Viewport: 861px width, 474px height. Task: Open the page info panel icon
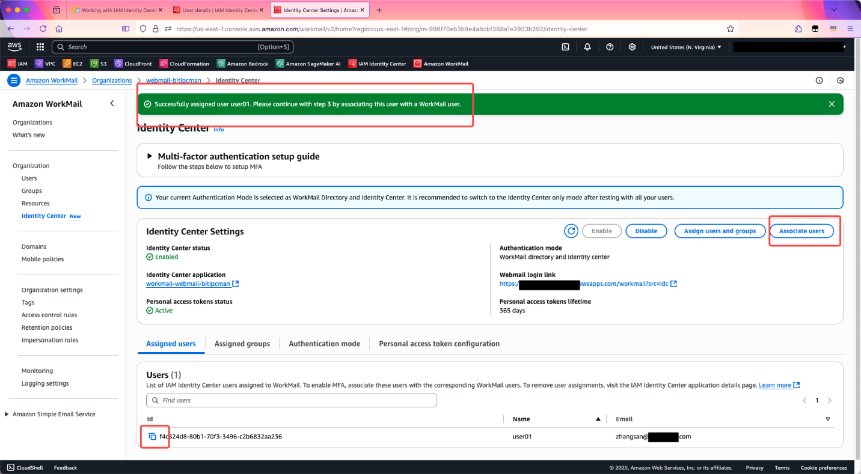(819, 81)
